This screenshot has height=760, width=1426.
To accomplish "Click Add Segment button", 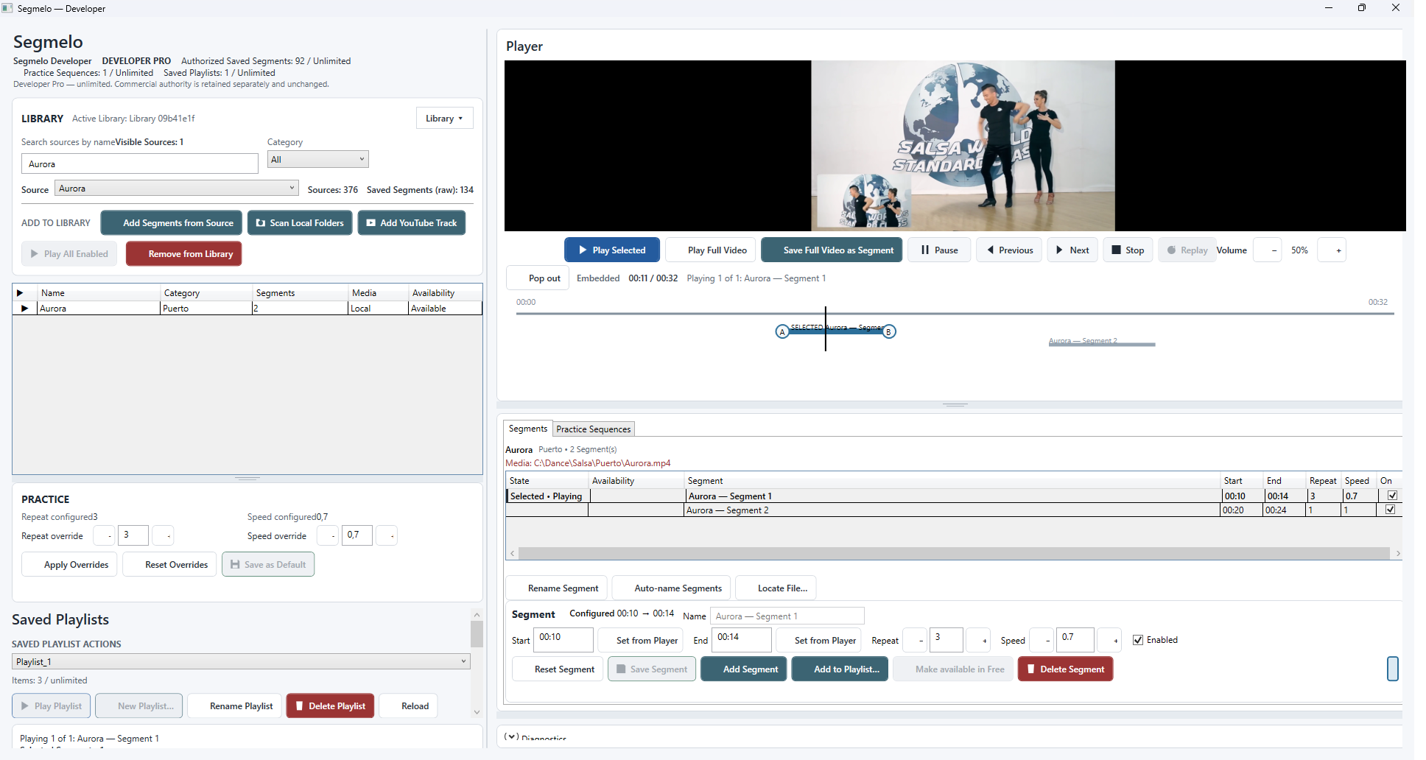I will coord(743,669).
